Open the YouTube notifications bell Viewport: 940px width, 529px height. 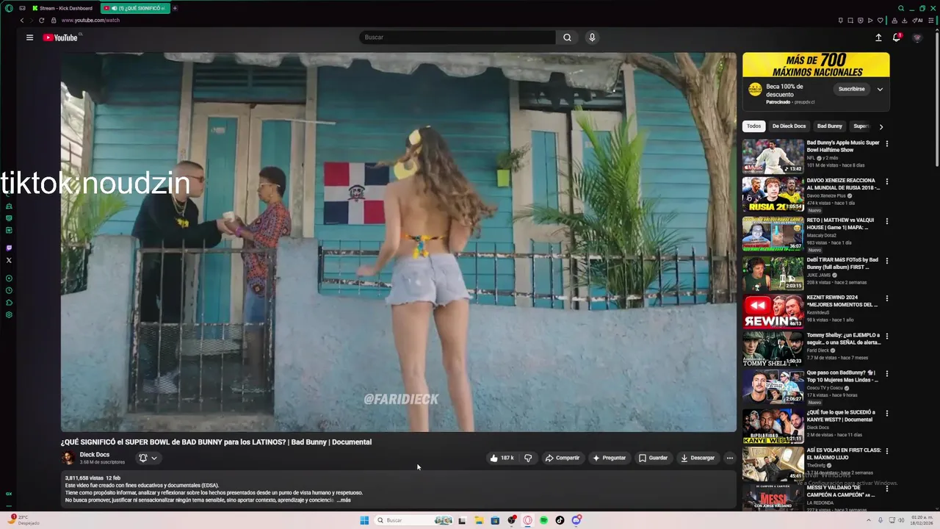pyautogui.click(x=897, y=37)
